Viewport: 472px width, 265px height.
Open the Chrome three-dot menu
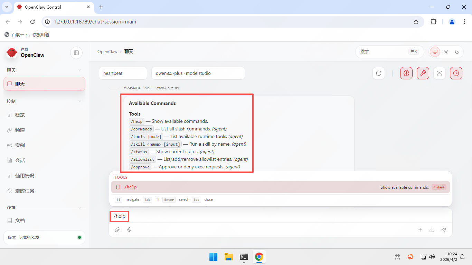464,22
